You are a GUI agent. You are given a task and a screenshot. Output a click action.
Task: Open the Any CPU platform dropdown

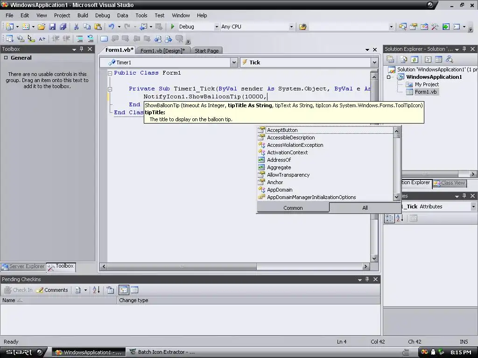[x=291, y=27]
